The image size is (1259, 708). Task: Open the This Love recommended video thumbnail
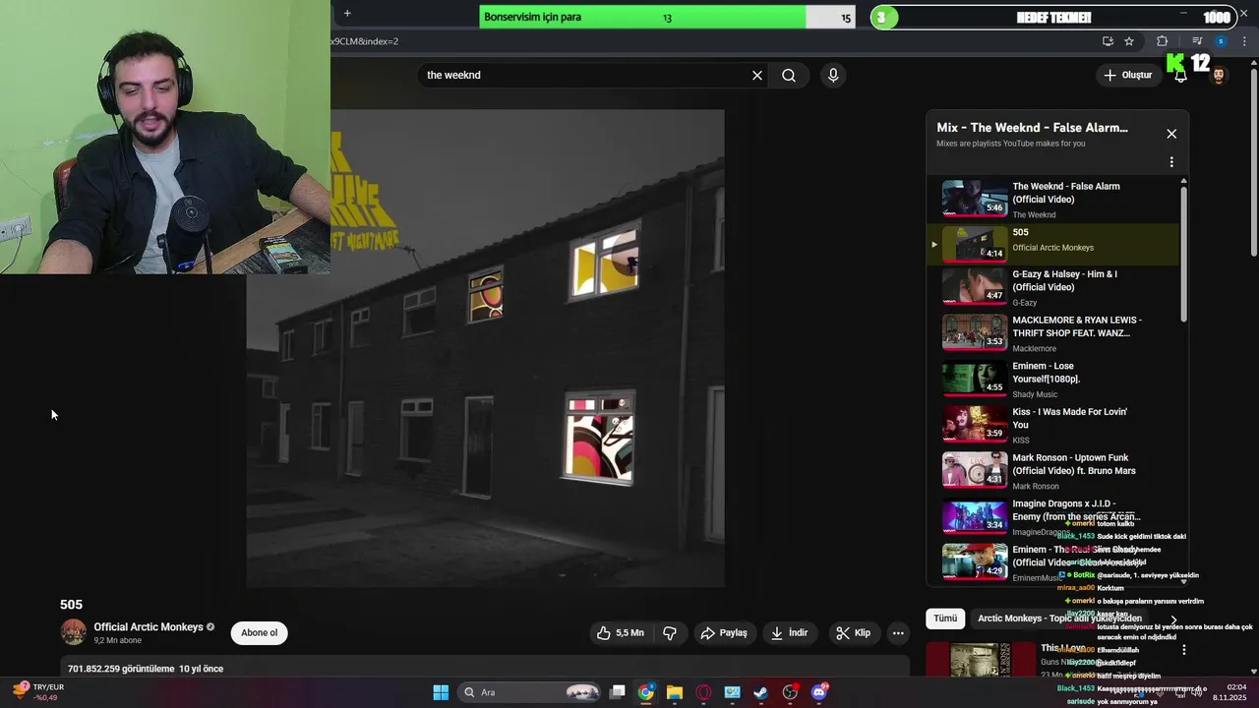pyautogui.click(x=982, y=659)
